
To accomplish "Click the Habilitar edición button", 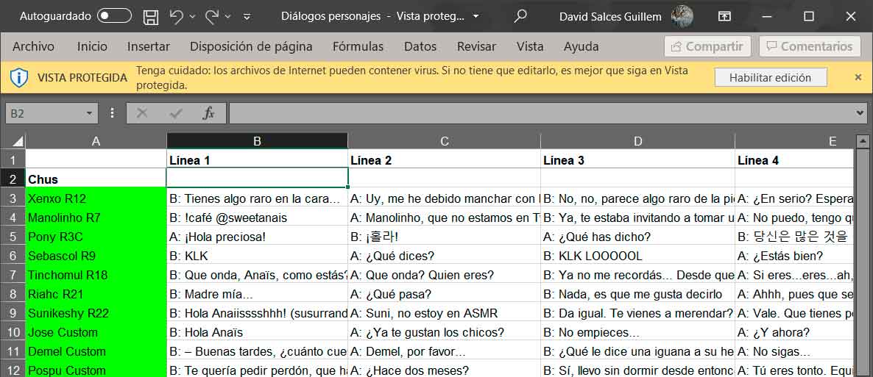I will coord(770,77).
